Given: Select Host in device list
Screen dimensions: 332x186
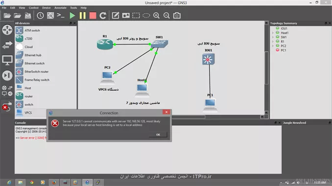Looking at the screenshot, I should tap(46, 88).
